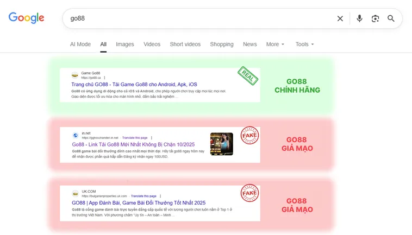This screenshot has height=235, width=412.
Task: Click the snippet starting 'Go88 game bài đổi thưởng'
Action: pos(138,154)
